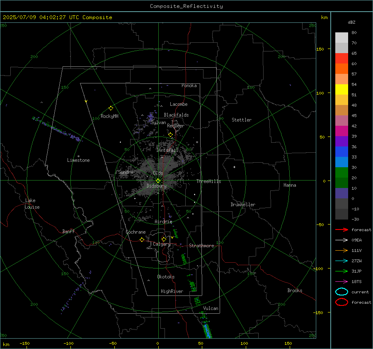
Task: Click the white plus marker west of Hanna
Action: (x=234, y=167)
